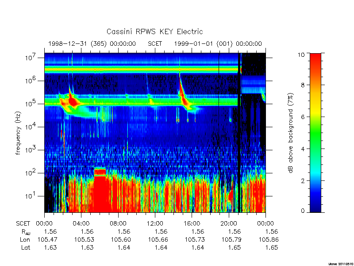Select the end date '1999-01-01 (001) 00:00:00'
The image size is (354, 266).
(218, 43)
